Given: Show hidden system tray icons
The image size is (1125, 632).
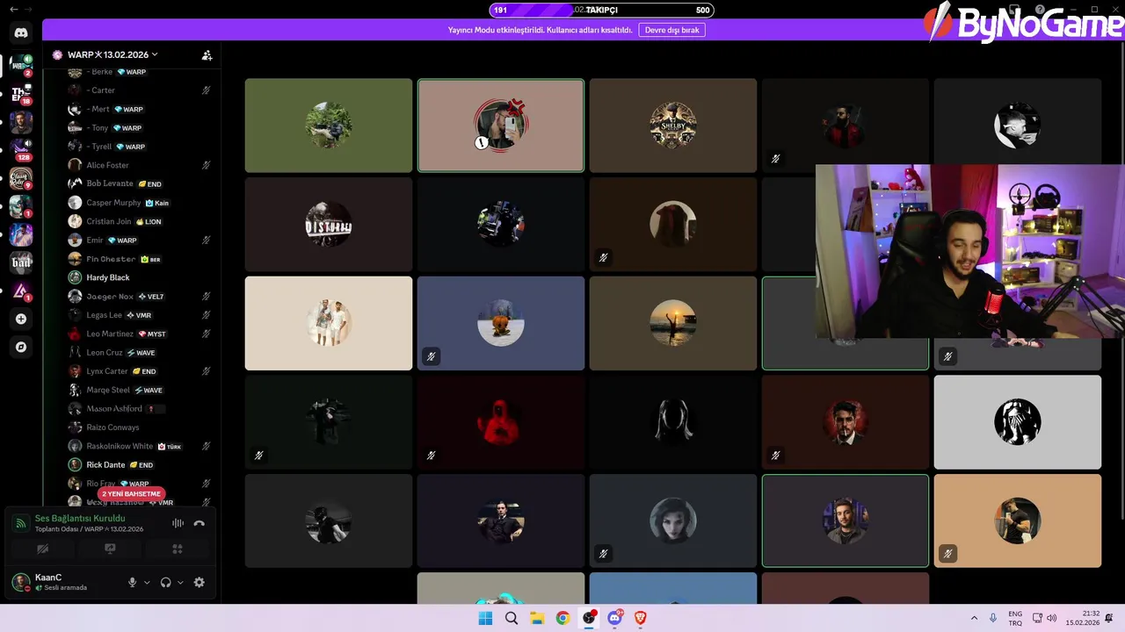Looking at the screenshot, I should click(974, 618).
